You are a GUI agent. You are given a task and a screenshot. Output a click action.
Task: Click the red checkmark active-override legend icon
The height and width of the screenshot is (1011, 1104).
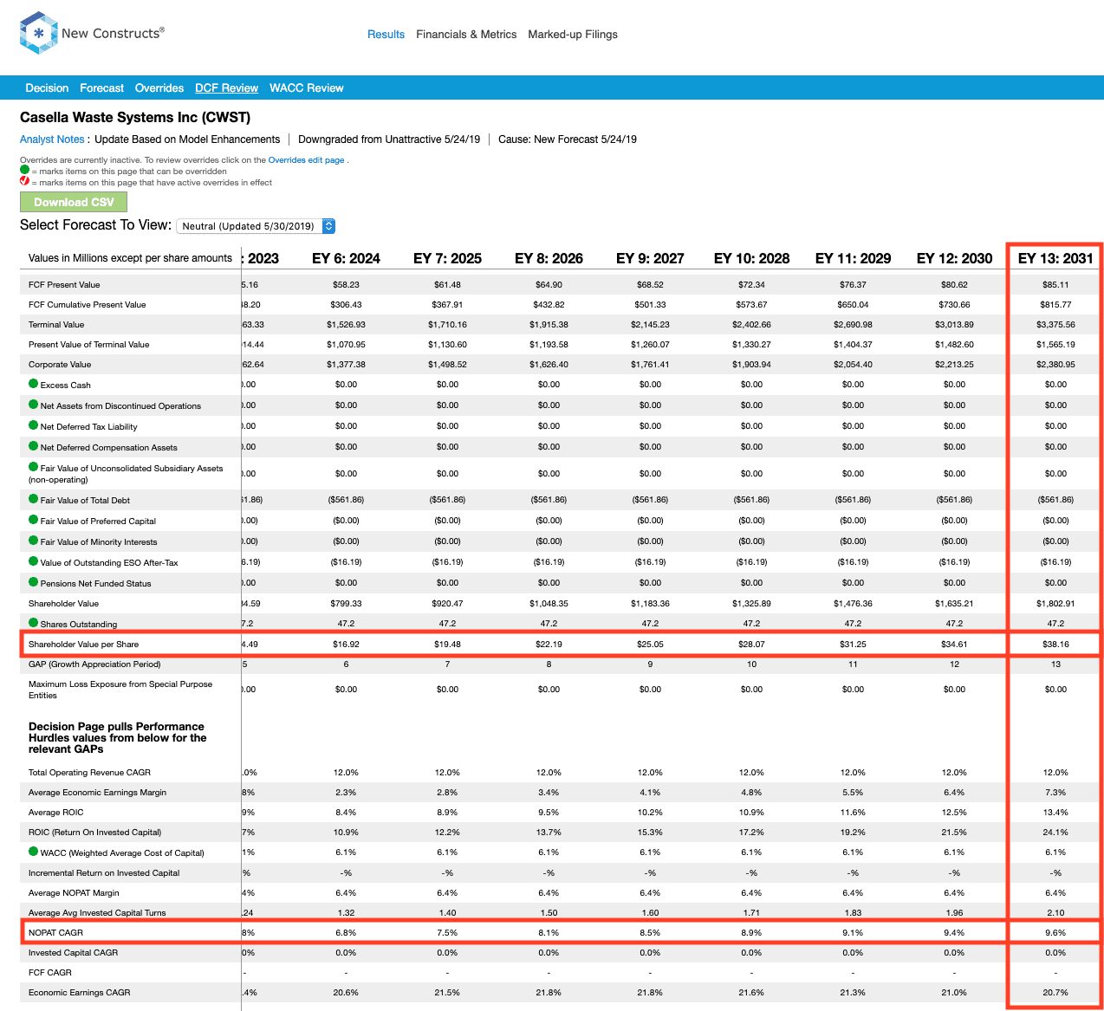pos(24,181)
